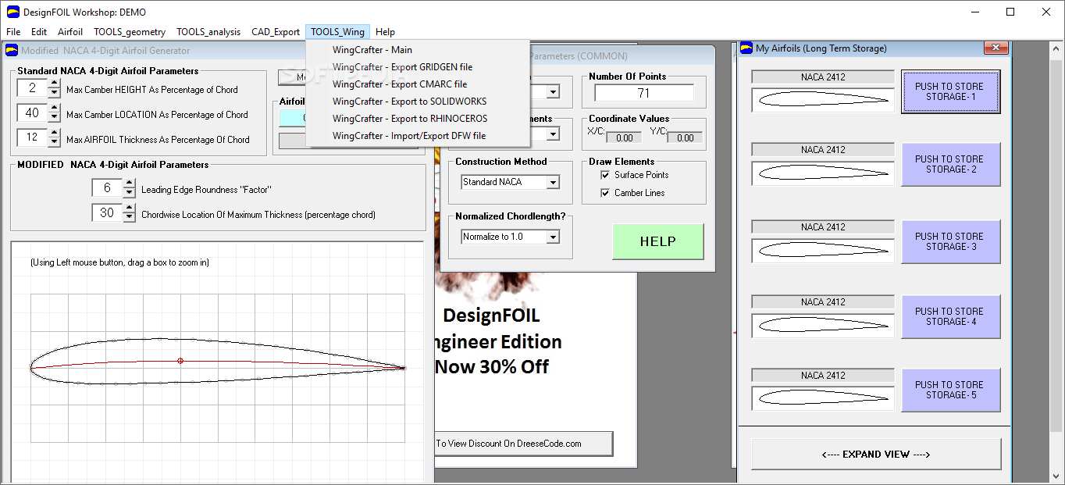Click the DesignFOIL Workshop app icon
Image resolution: width=1065 pixels, height=485 pixels.
click(12, 12)
